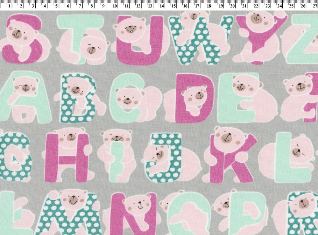The width and height of the screenshot is (318, 235).
Task: Select the magenta letter U with bear
Action: coord(140,40)
